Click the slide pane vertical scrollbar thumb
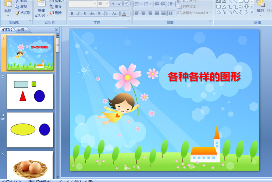Image resolution: width=272 pixels, height=182 pixels. 58,45
